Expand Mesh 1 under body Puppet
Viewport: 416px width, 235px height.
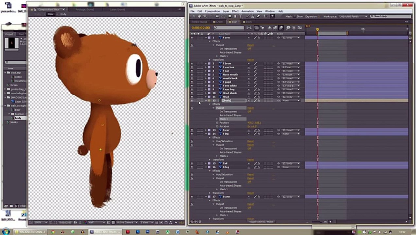point(217,119)
